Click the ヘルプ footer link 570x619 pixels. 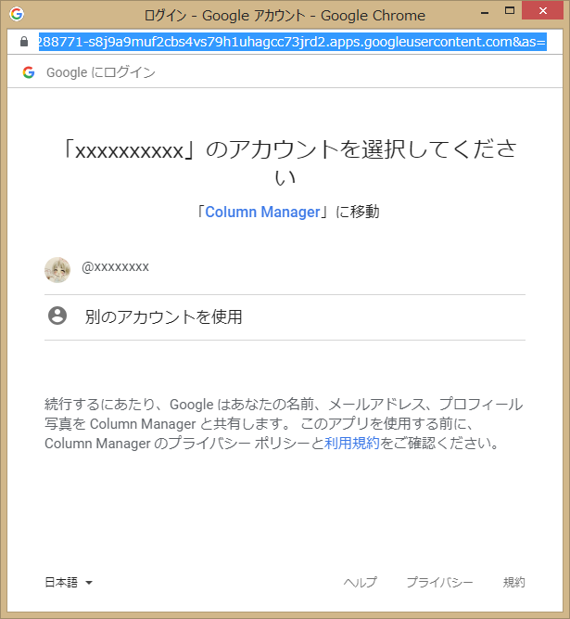(x=360, y=583)
